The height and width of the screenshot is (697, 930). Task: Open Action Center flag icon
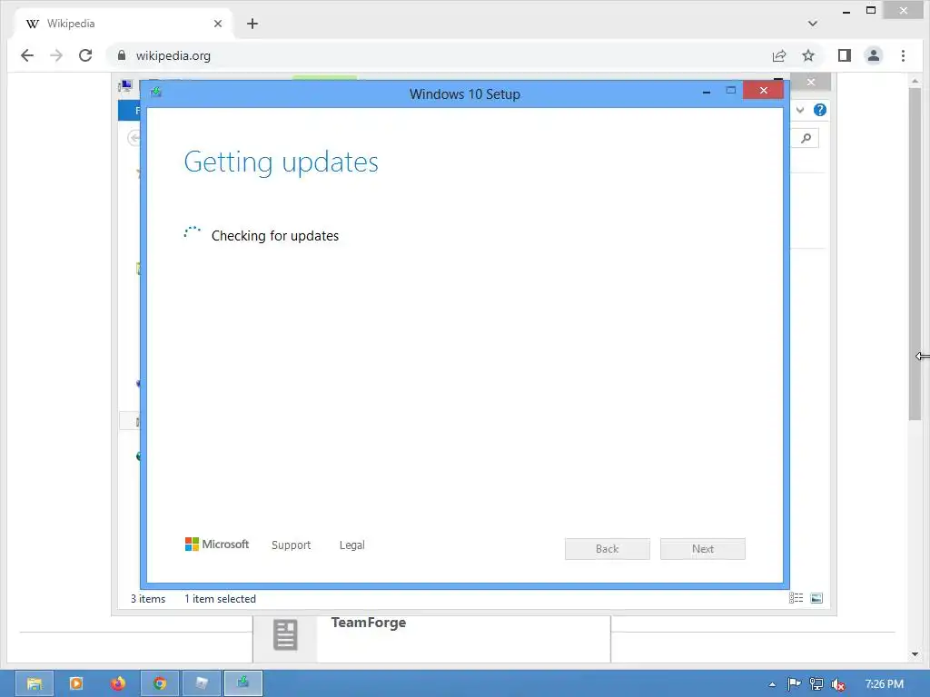tap(794, 684)
